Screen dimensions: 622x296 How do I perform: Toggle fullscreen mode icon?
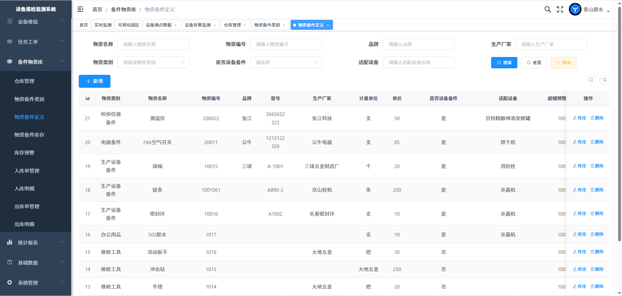coord(560,9)
